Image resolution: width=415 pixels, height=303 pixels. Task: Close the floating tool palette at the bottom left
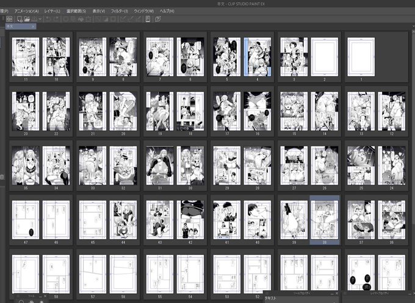click(45, 296)
